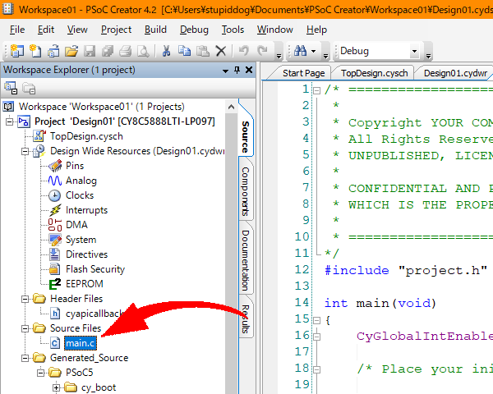Collapse the Generated_Source folder

(x=25, y=358)
